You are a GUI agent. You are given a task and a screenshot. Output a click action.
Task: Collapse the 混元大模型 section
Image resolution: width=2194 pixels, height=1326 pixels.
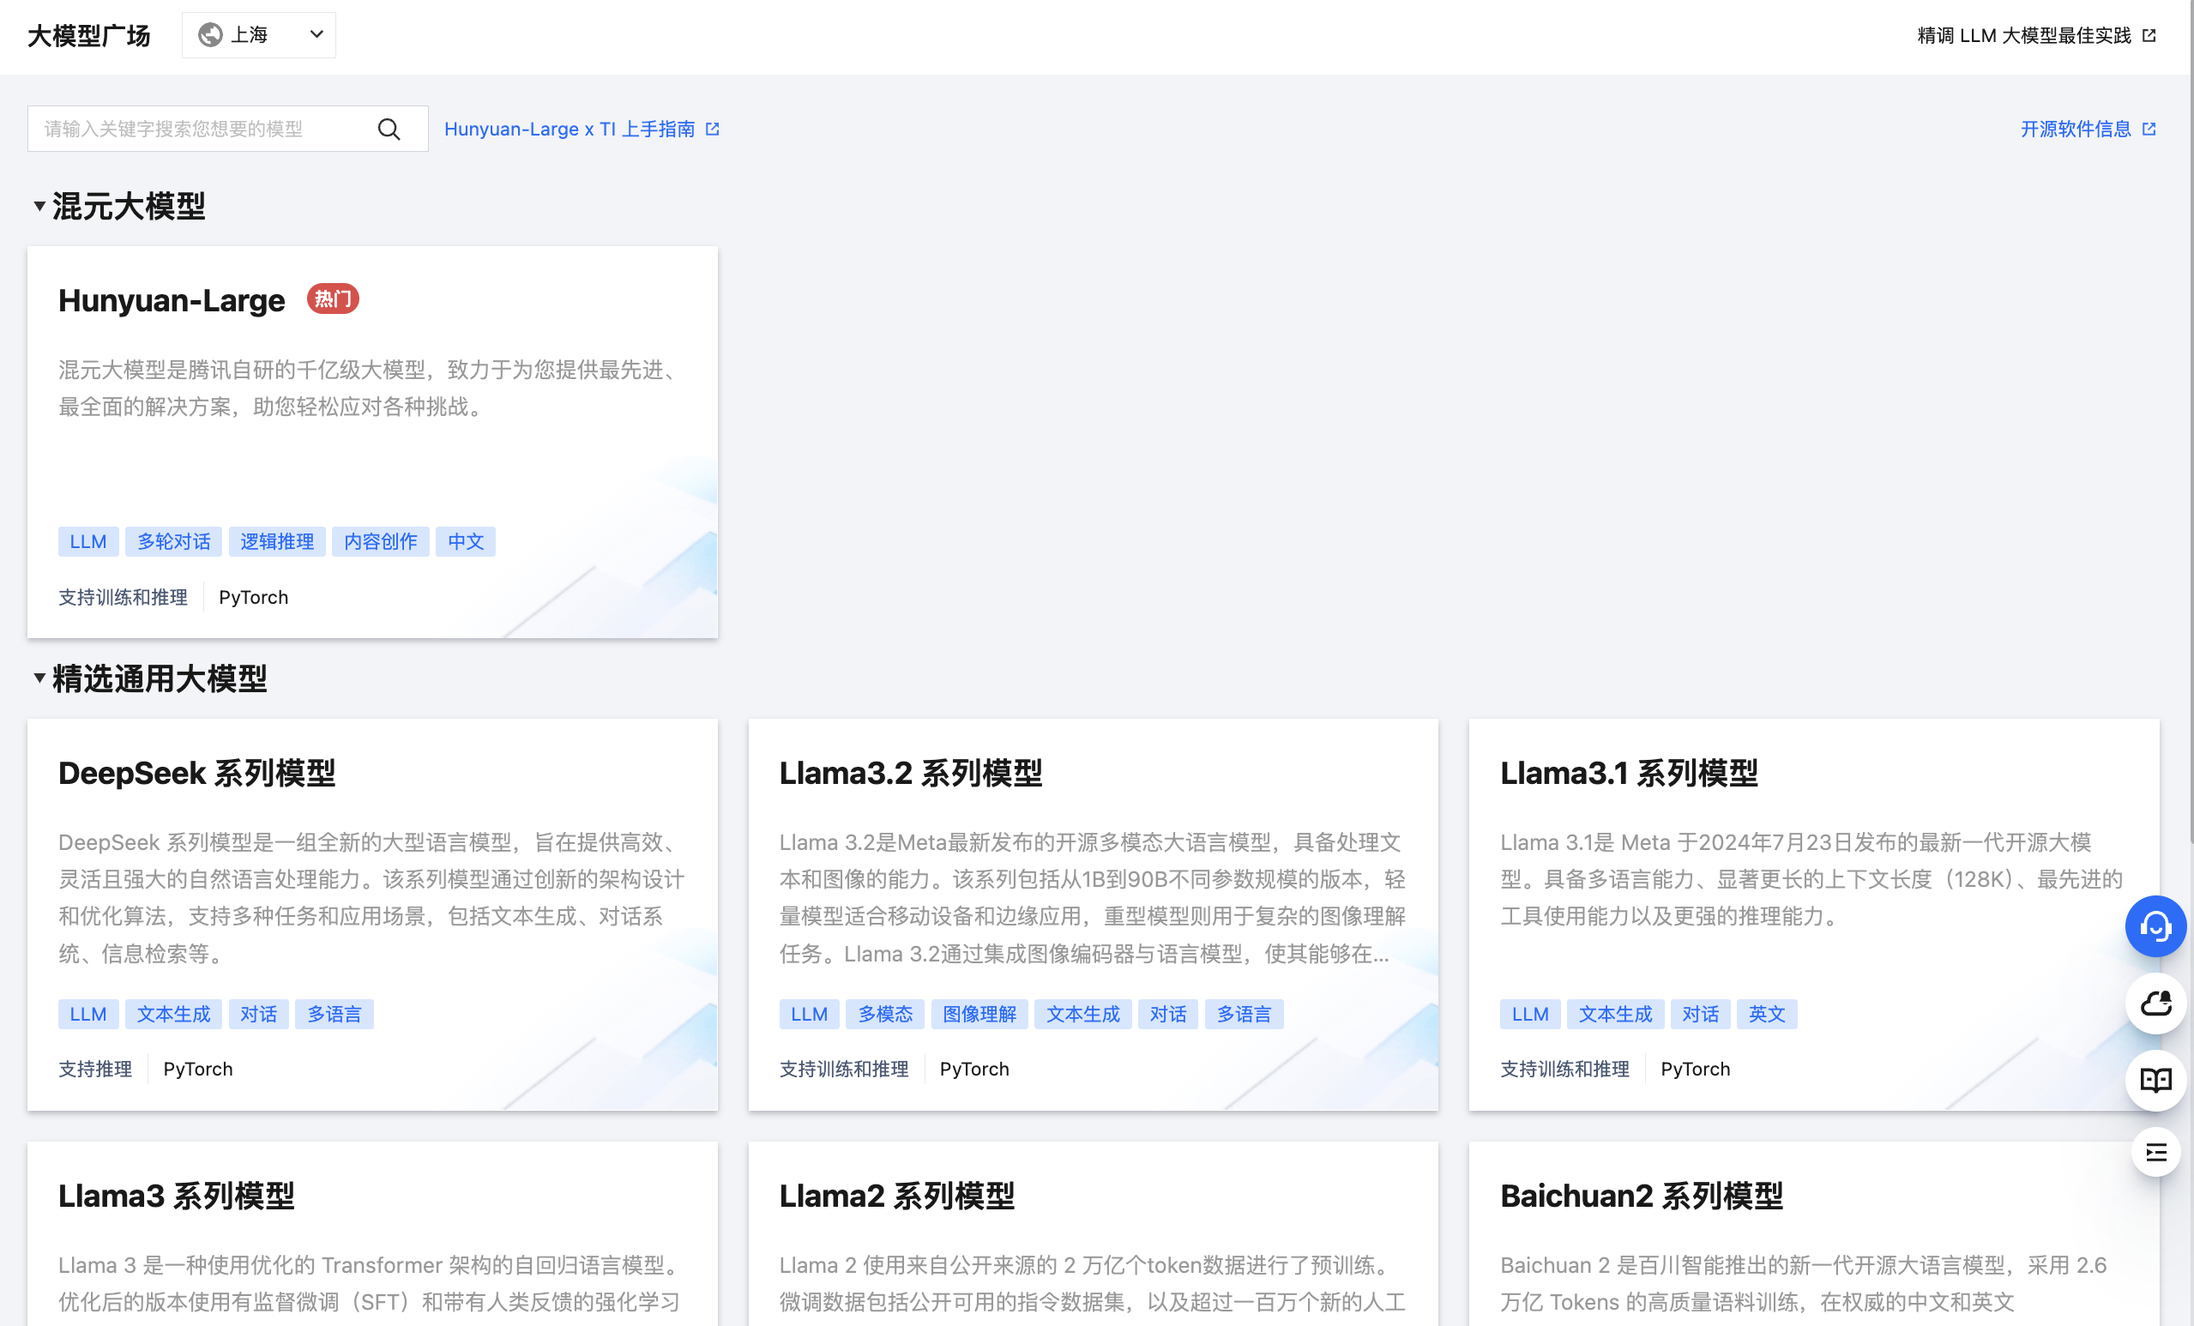tap(39, 207)
